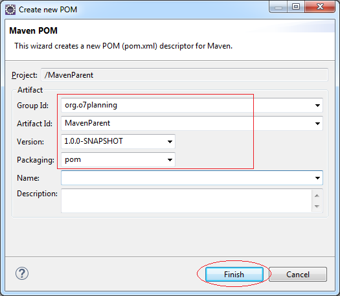This screenshot has height=296, width=340.
Task: Click the Eclipse icon in title bar
Action: pos(10,10)
